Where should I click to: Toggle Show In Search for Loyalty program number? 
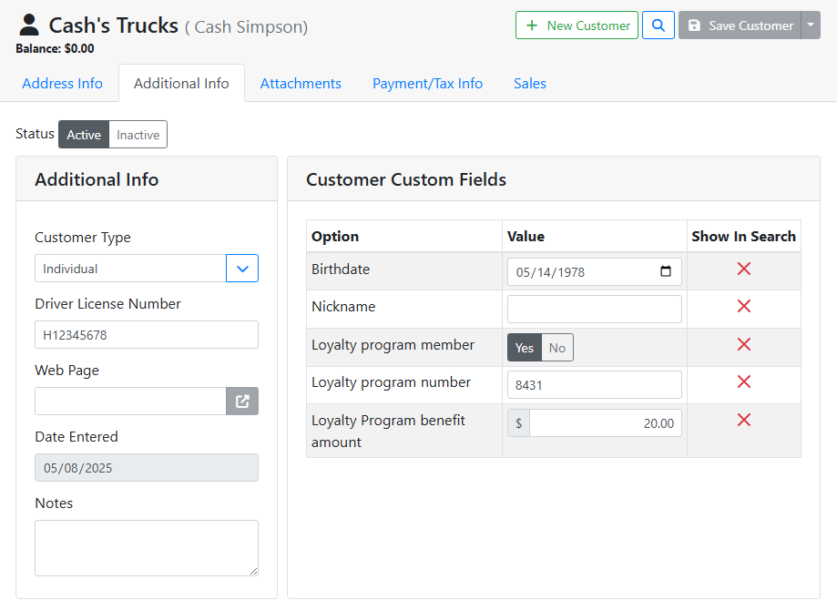(x=743, y=382)
